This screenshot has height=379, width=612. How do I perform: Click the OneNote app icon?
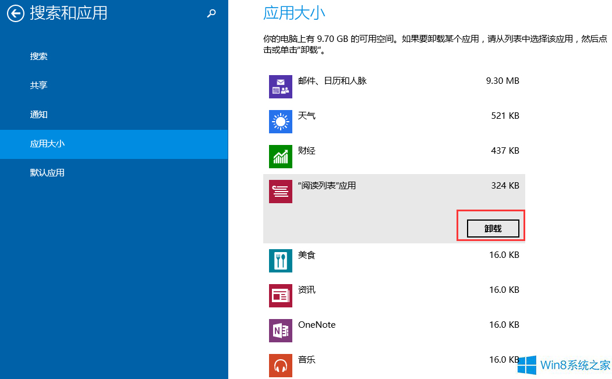(x=280, y=330)
